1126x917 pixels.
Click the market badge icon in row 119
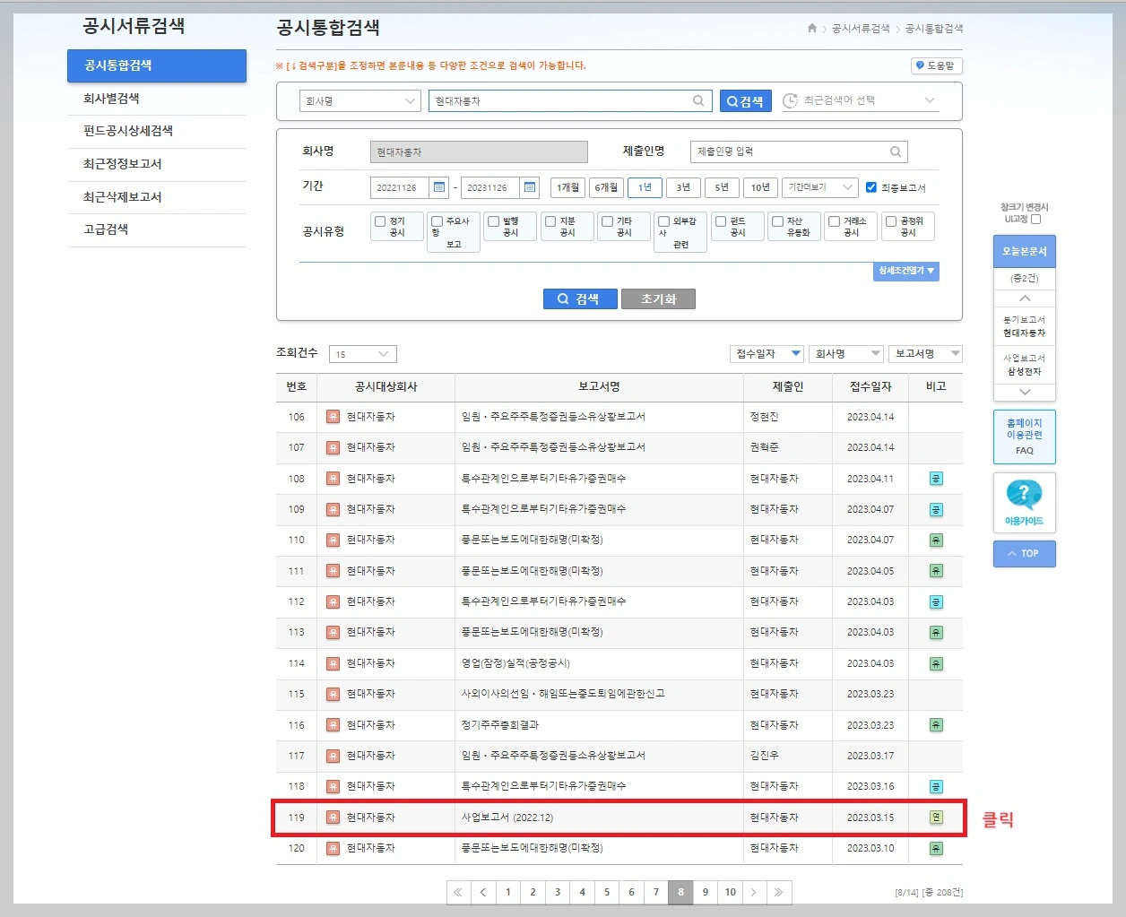[333, 818]
